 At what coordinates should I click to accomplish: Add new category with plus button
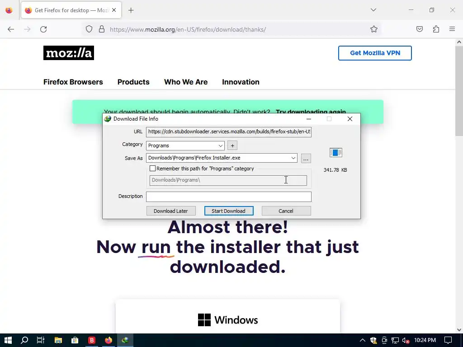232,145
